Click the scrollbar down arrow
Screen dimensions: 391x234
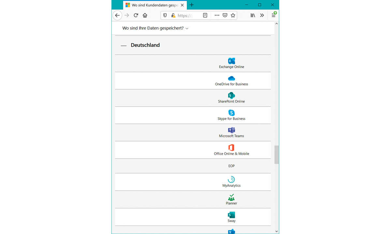pos(277,231)
